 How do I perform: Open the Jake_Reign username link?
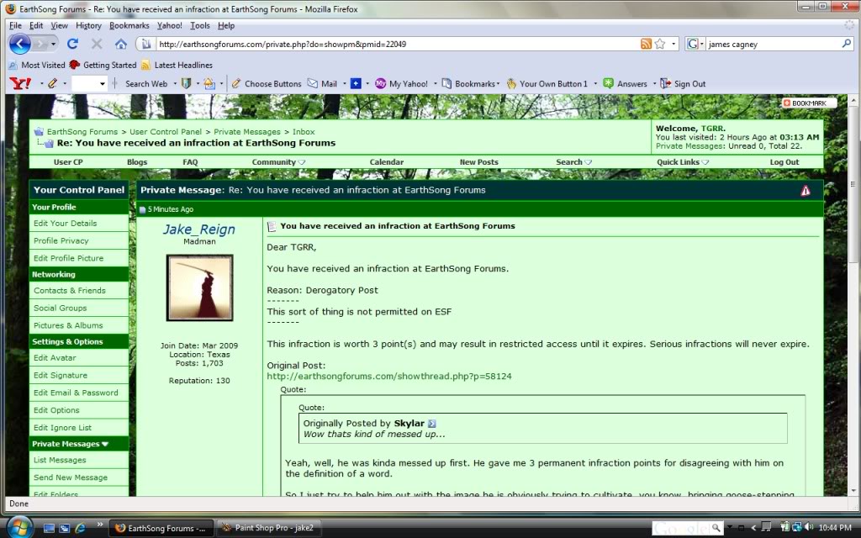pyautogui.click(x=198, y=229)
